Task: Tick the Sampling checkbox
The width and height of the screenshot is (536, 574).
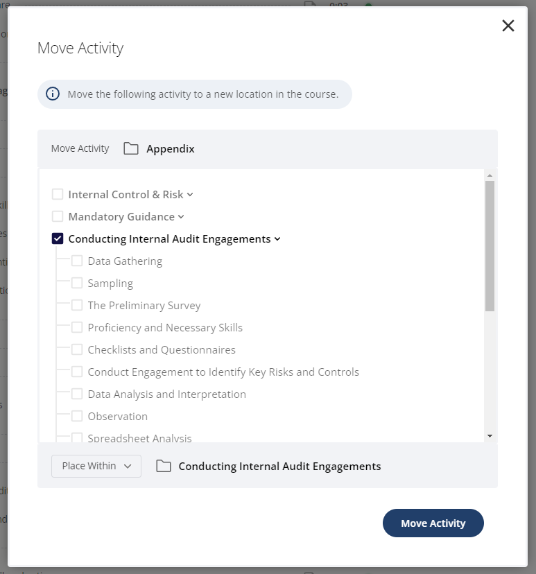Action: pos(77,283)
